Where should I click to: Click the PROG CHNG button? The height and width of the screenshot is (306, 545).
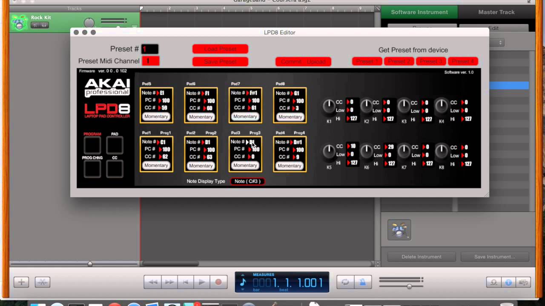tap(92, 169)
